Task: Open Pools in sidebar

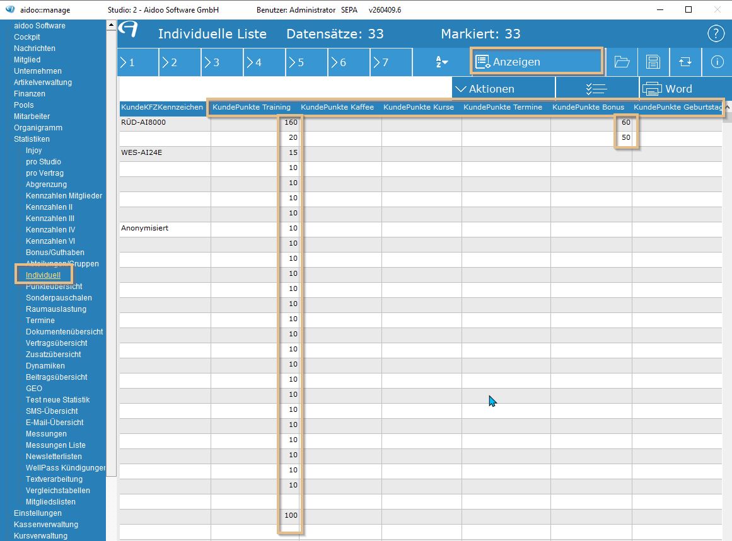Action: pos(24,105)
